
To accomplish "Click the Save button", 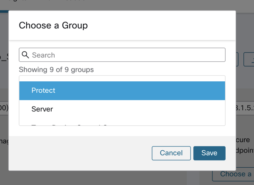I will [x=209, y=153].
